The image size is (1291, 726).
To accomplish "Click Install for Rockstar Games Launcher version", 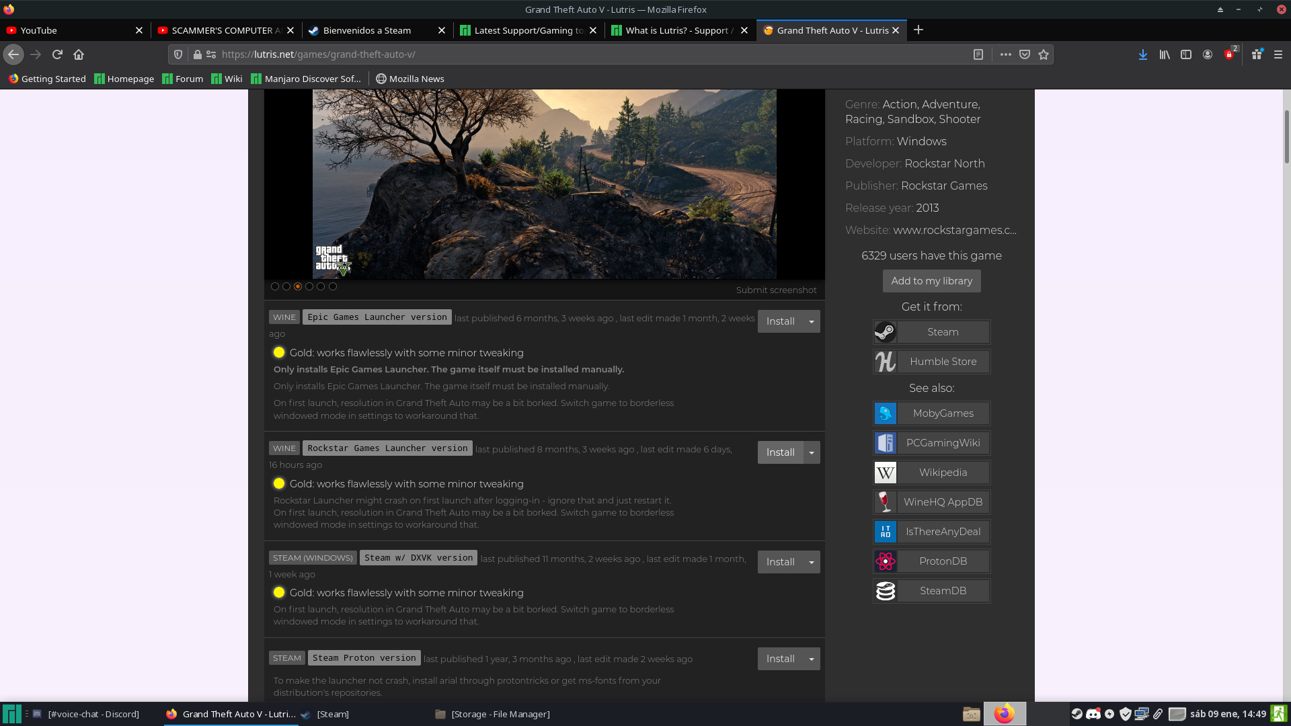I will point(779,451).
